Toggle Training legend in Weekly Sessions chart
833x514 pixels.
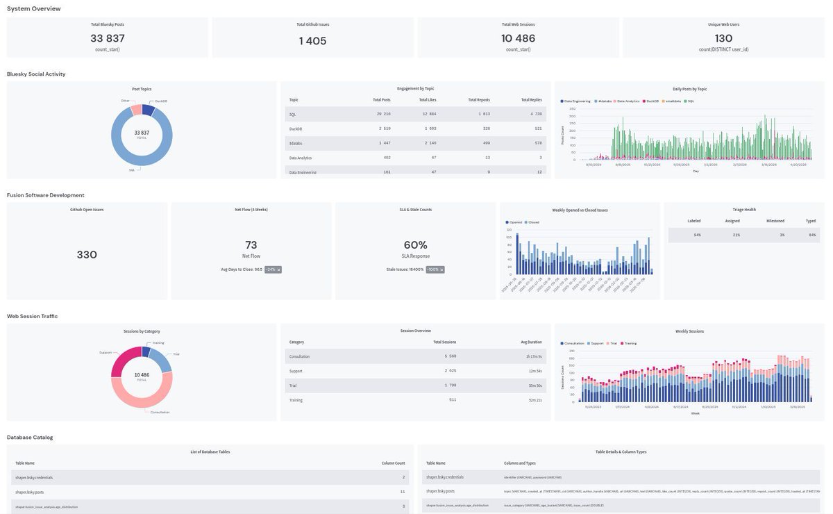[x=628, y=343]
